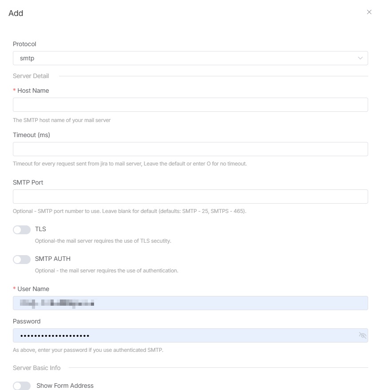This screenshot has height=390, width=381.
Task: Open the Protocol dropdown chevron
Action: 360,58
